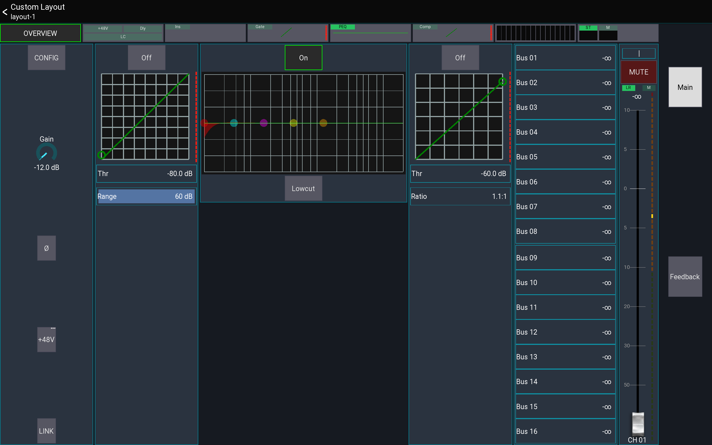Select the yellow EQ band handle
Viewport: 712px width, 445px height.
click(x=294, y=123)
